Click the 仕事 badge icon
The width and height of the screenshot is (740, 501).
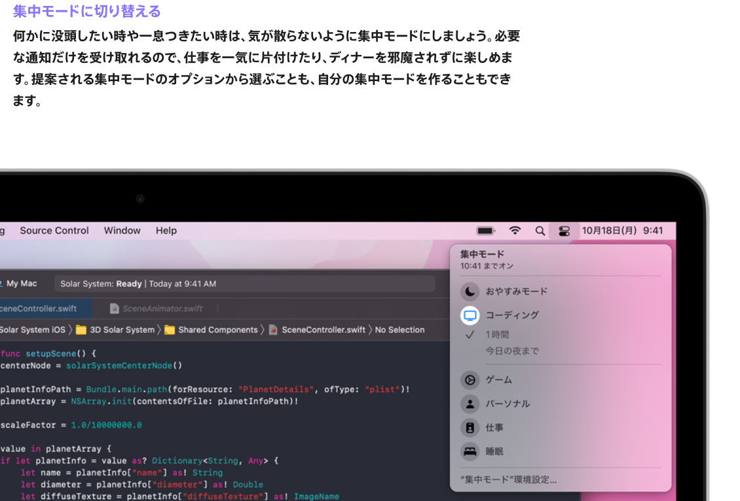pos(470,428)
